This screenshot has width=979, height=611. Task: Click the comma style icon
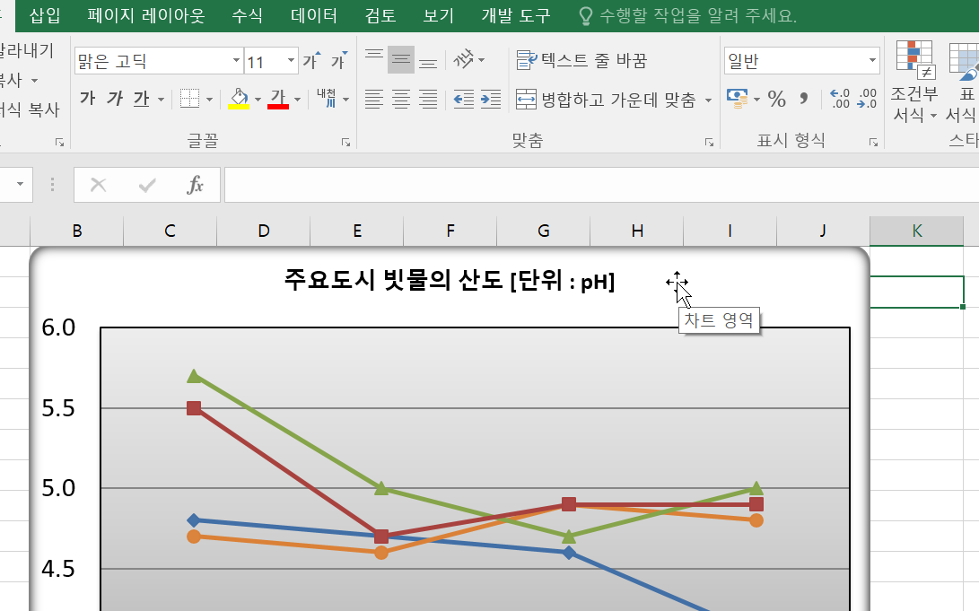click(x=804, y=99)
